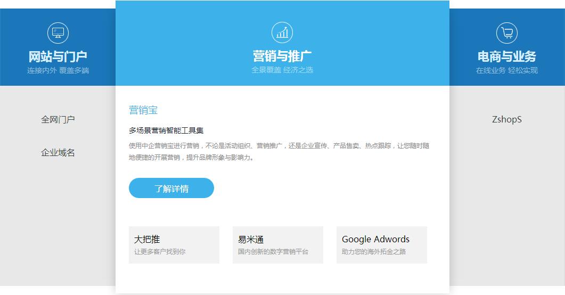Select the 大把推 product card

tap(174, 245)
